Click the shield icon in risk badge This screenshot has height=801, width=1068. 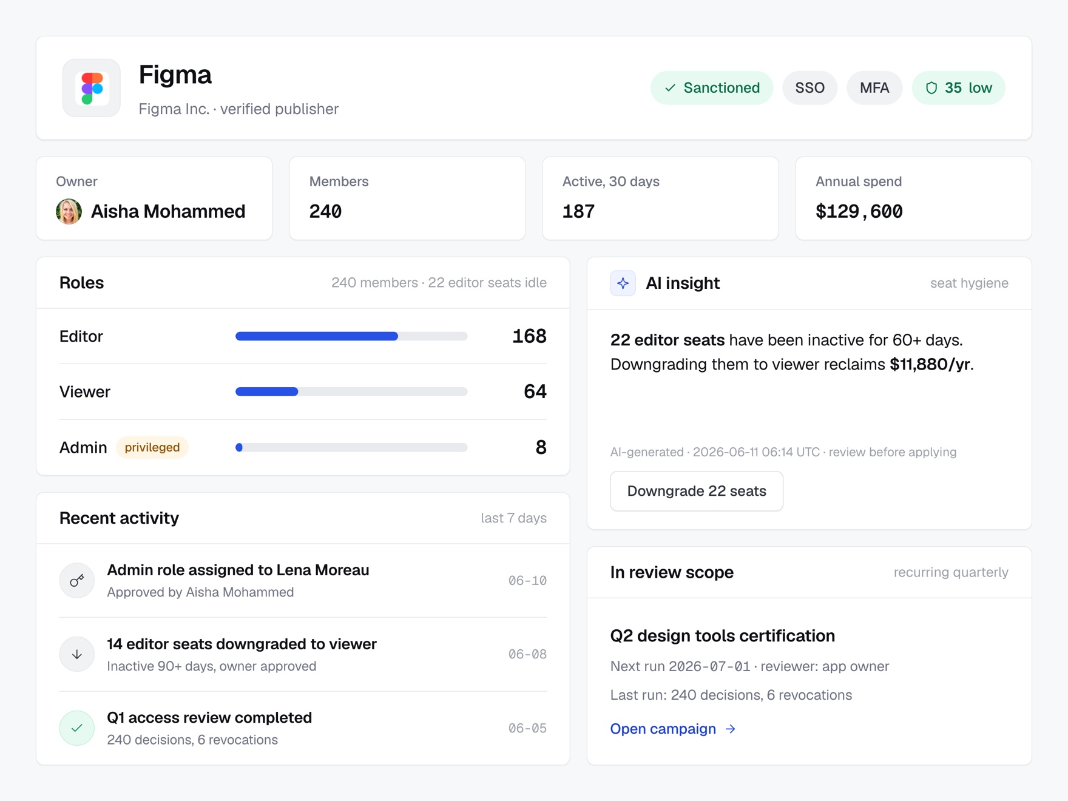click(931, 88)
